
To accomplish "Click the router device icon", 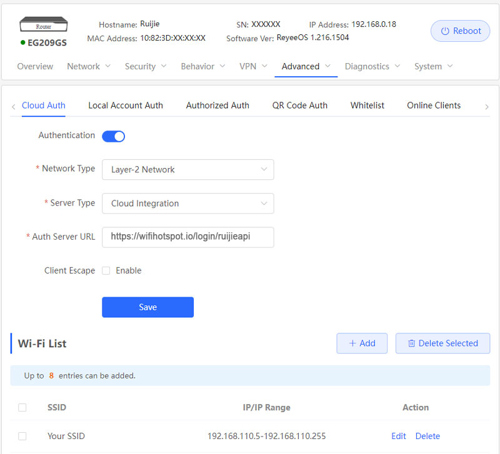I will pos(43,25).
